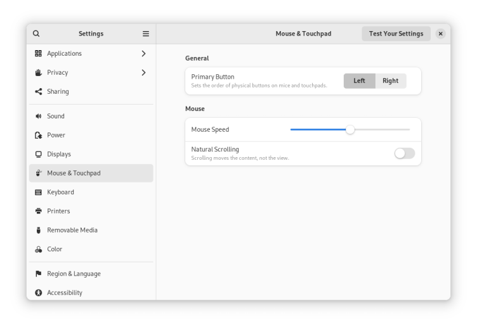Open the hamburger menu in Settings header

pyautogui.click(x=146, y=34)
